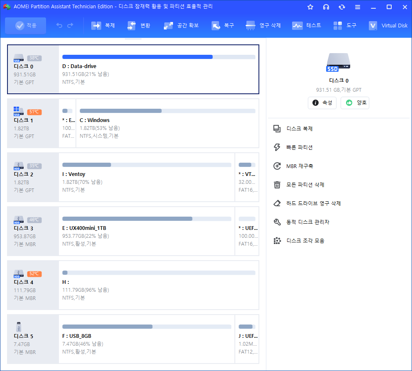Image resolution: width=412 pixels, height=371 pixels.
Task: Click the 51℃ temperature badge on 디스크 1
Action: (34, 112)
